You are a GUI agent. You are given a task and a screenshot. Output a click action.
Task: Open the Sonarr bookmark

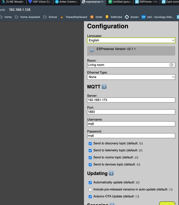[132, 17]
